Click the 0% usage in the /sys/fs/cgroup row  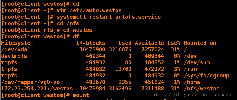coord(177,76)
